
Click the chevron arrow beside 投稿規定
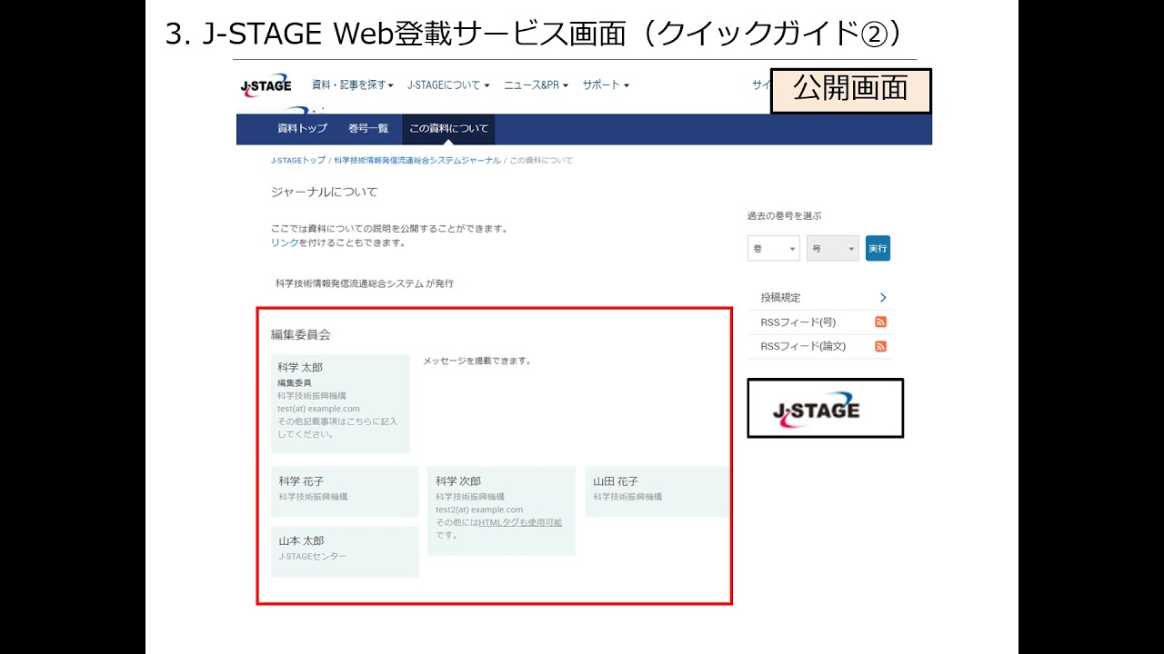[x=883, y=297]
